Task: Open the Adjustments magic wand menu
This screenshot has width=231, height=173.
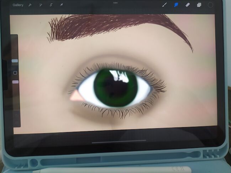Action: tap(41, 5)
